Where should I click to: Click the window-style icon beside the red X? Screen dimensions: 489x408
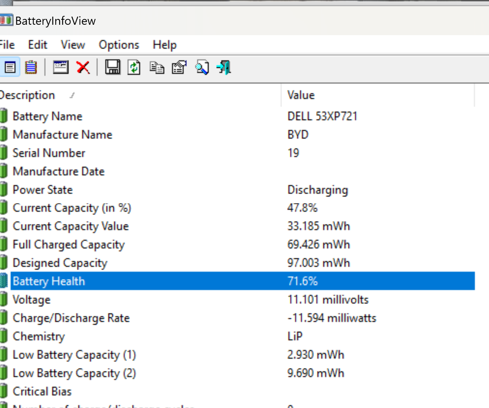61,68
